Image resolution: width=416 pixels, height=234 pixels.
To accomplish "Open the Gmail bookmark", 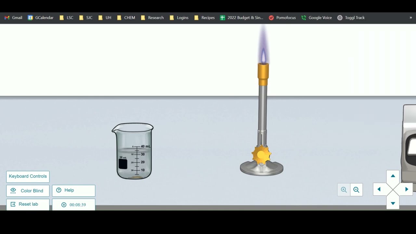I will [x=13, y=18].
